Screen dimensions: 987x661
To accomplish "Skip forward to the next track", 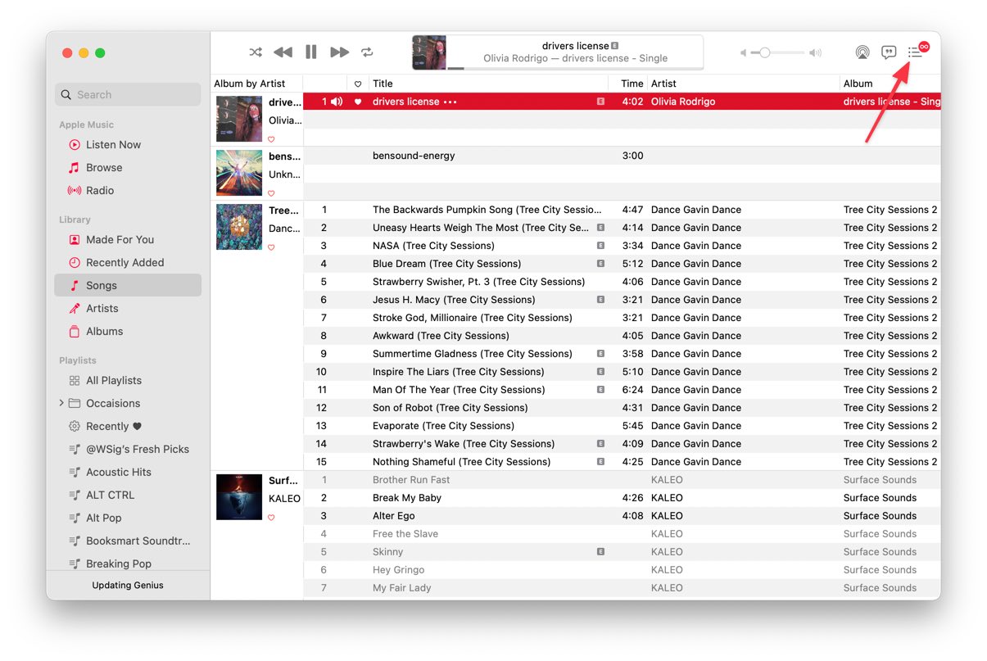I will pos(340,52).
